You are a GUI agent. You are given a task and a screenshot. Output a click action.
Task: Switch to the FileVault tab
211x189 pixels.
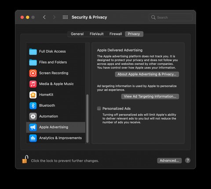coord(97,34)
